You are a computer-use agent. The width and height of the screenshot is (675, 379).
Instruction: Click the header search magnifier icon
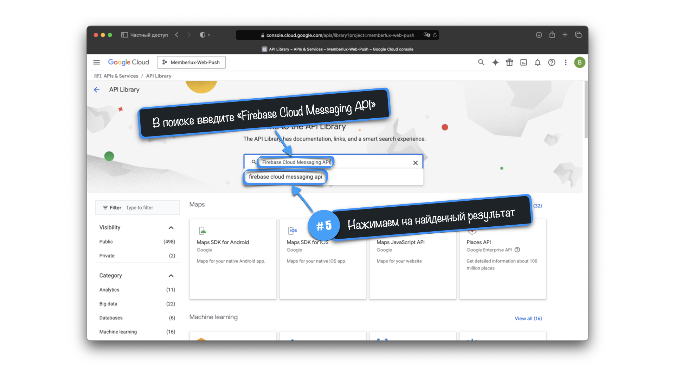click(481, 62)
